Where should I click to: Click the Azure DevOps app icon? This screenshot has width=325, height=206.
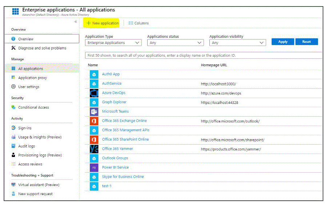tap(94, 93)
